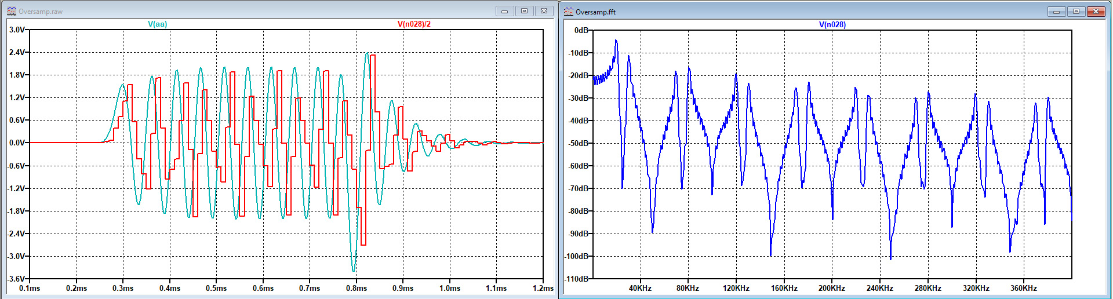Close the Oversamp.fft window
This screenshot has height=299, width=1113.
(1096, 12)
